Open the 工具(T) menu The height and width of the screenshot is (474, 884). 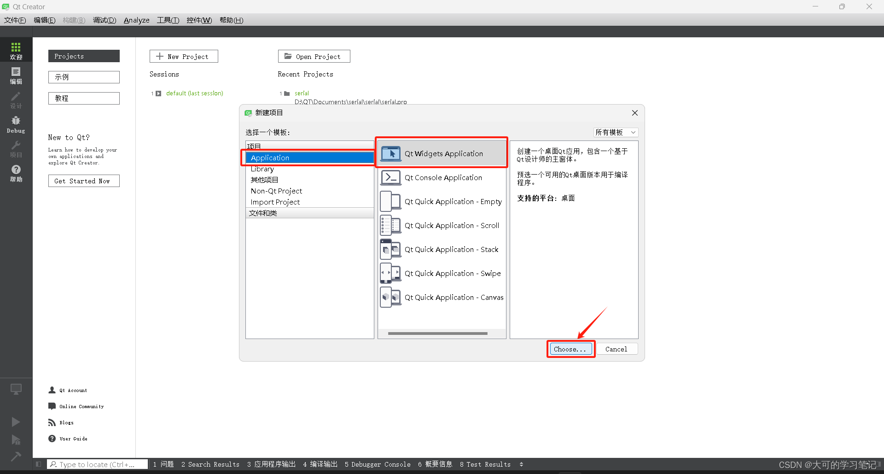tap(168, 20)
